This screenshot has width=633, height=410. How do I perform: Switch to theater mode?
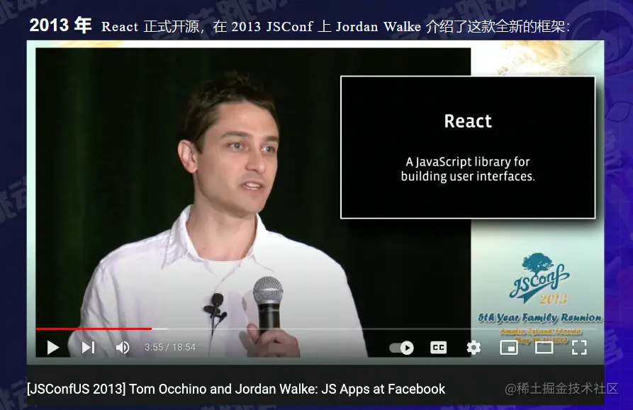pyautogui.click(x=544, y=348)
